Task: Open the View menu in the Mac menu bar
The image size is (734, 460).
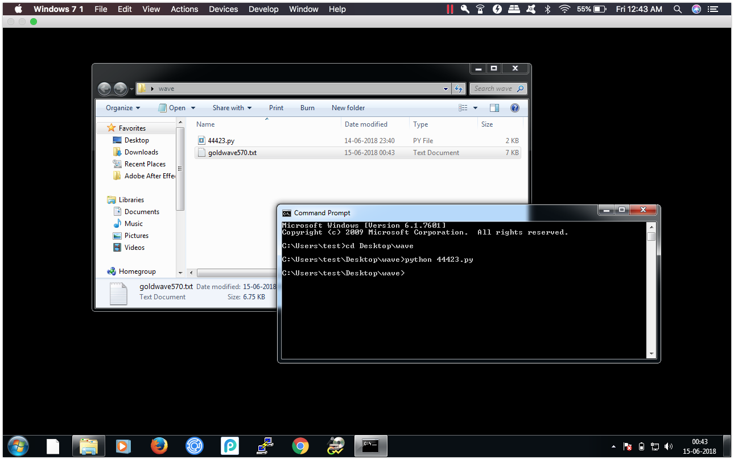Action: pyautogui.click(x=151, y=9)
